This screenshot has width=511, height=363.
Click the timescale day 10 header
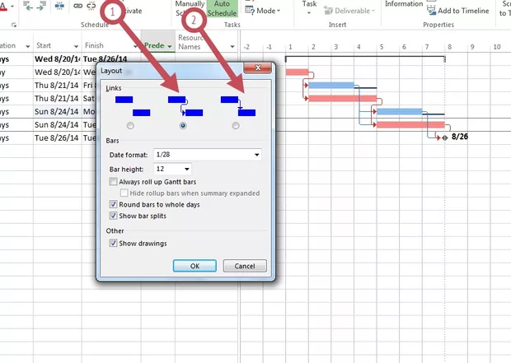point(497,47)
